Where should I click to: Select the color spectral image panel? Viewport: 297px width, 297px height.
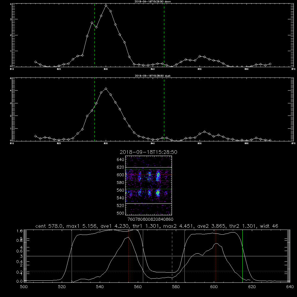point(148,185)
